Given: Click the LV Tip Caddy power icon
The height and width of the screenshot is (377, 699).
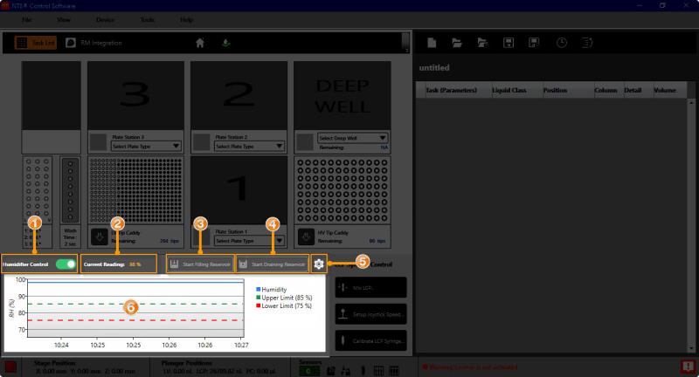Looking at the screenshot, I should coord(100,236).
